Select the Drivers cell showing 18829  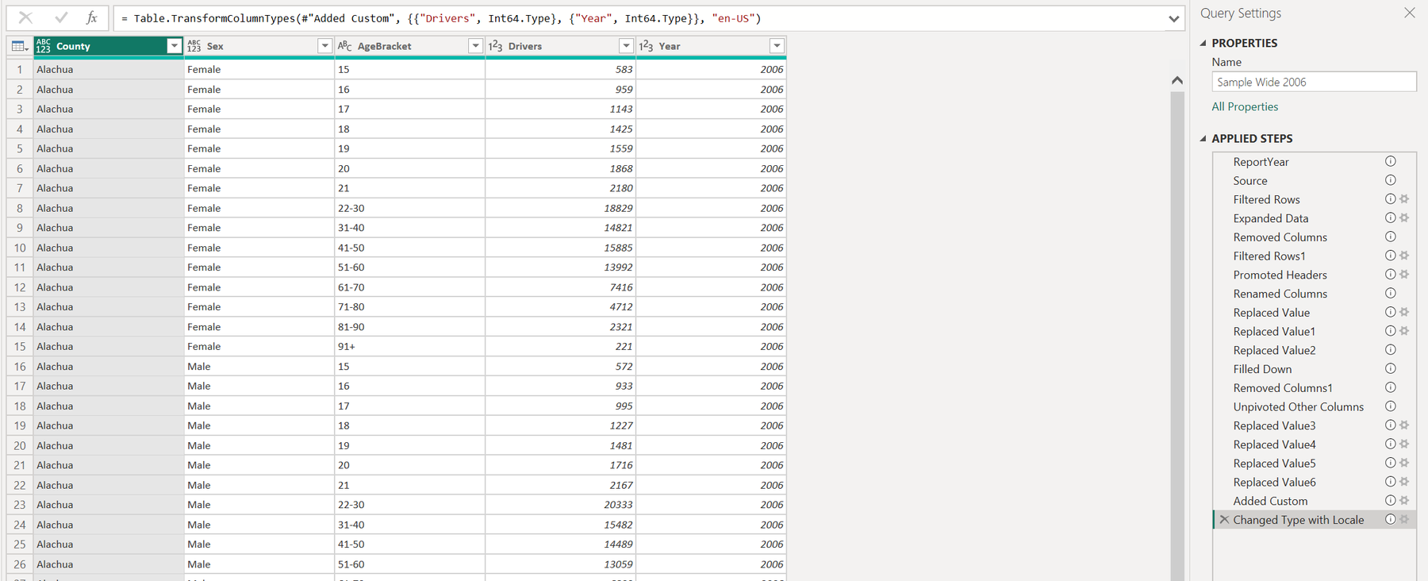(x=561, y=208)
